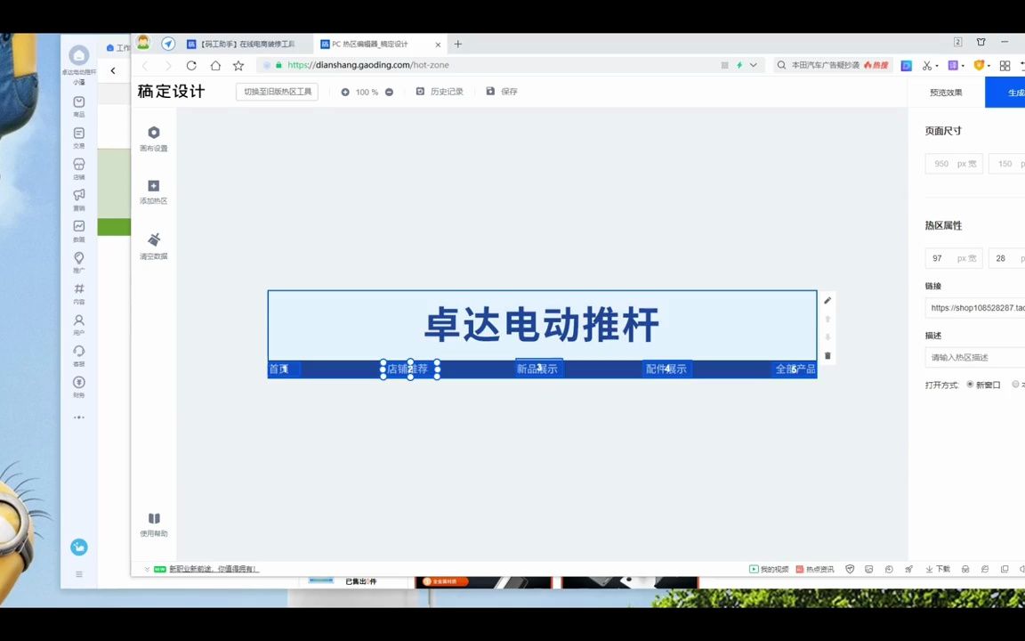1025x641 pixels.
Task: Open the 画布设置 canvas settings panel
Action: [x=153, y=139]
